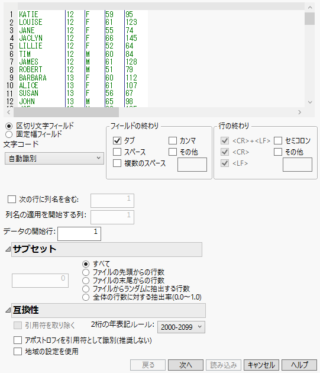This screenshot has height=373, width=320.
Task: Enable 複数のスペース checkbox
Action: 117,163
